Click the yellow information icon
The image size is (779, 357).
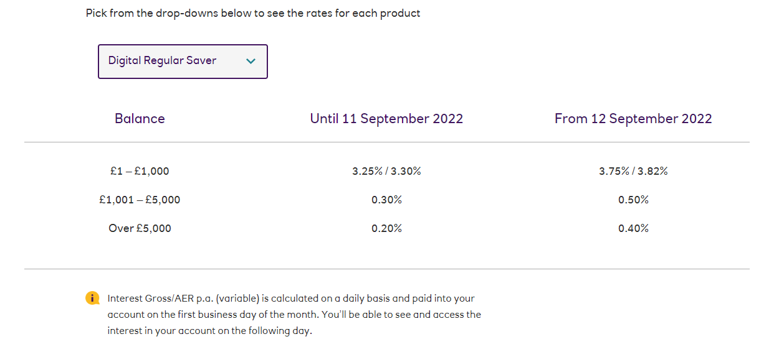(92, 298)
